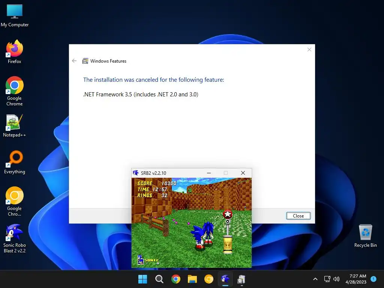The height and width of the screenshot is (288, 384).
Task: Click the Sonic character in the game view
Action: point(203,235)
